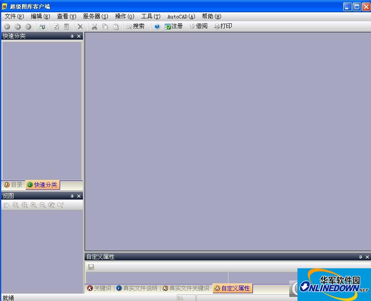Viewport: 371px width, 301px height.
Task: Maximize the 超级图库客户端 window
Action: coord(357,7)
